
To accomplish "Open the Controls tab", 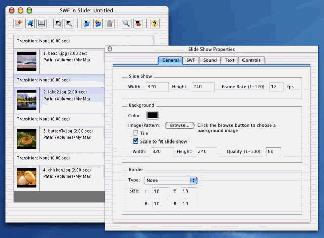I will click(x=251, y=60).
